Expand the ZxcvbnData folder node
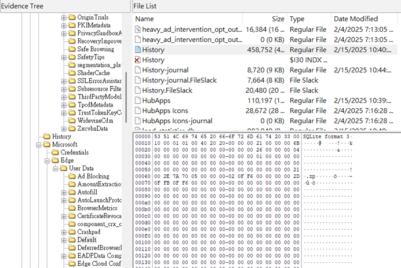401x268 pixels. (x=64, y=129)
